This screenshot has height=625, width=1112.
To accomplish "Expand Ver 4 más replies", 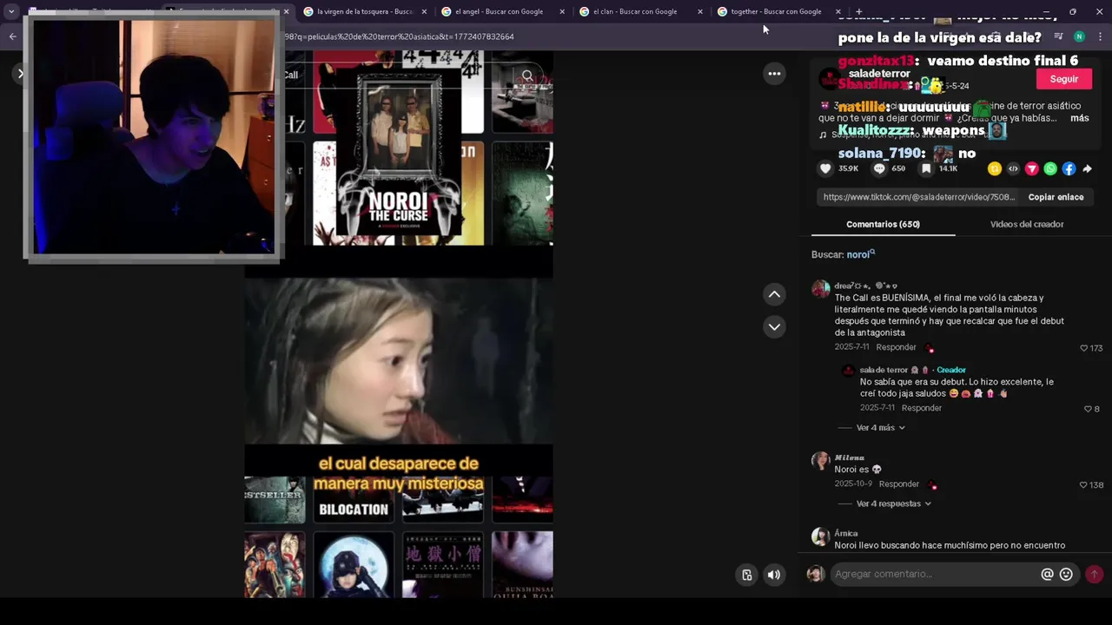I will point(880,427).
